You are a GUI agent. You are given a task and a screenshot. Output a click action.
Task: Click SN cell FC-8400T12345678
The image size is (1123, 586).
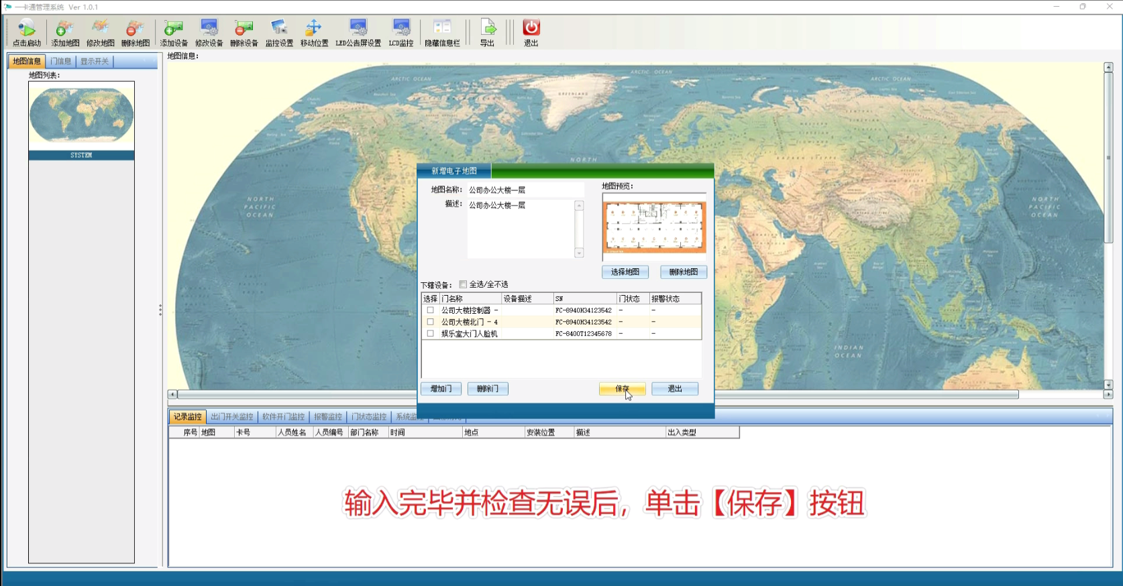[584, 333]
